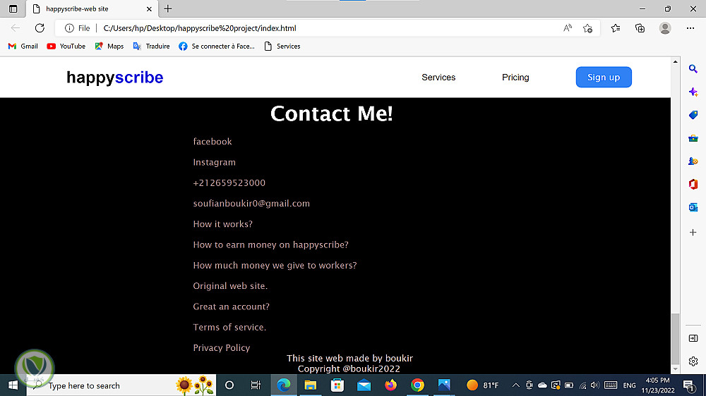Click soufianboukir0@gmail.com email link
Viewport: 706px width, 396px height.
[x=251, y=204]
